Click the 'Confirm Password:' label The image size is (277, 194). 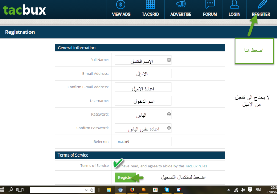tap(92, 128)
